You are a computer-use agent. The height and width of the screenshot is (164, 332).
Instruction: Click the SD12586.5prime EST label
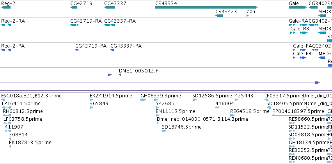click(212, 96)
